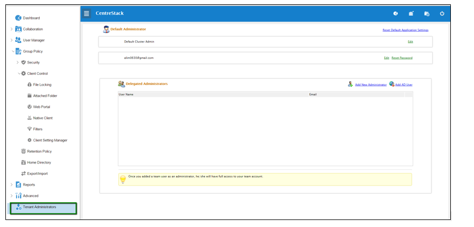Collapse the Group Policy tree node
The width and height of the screenshot is (474, 227).
13,52
